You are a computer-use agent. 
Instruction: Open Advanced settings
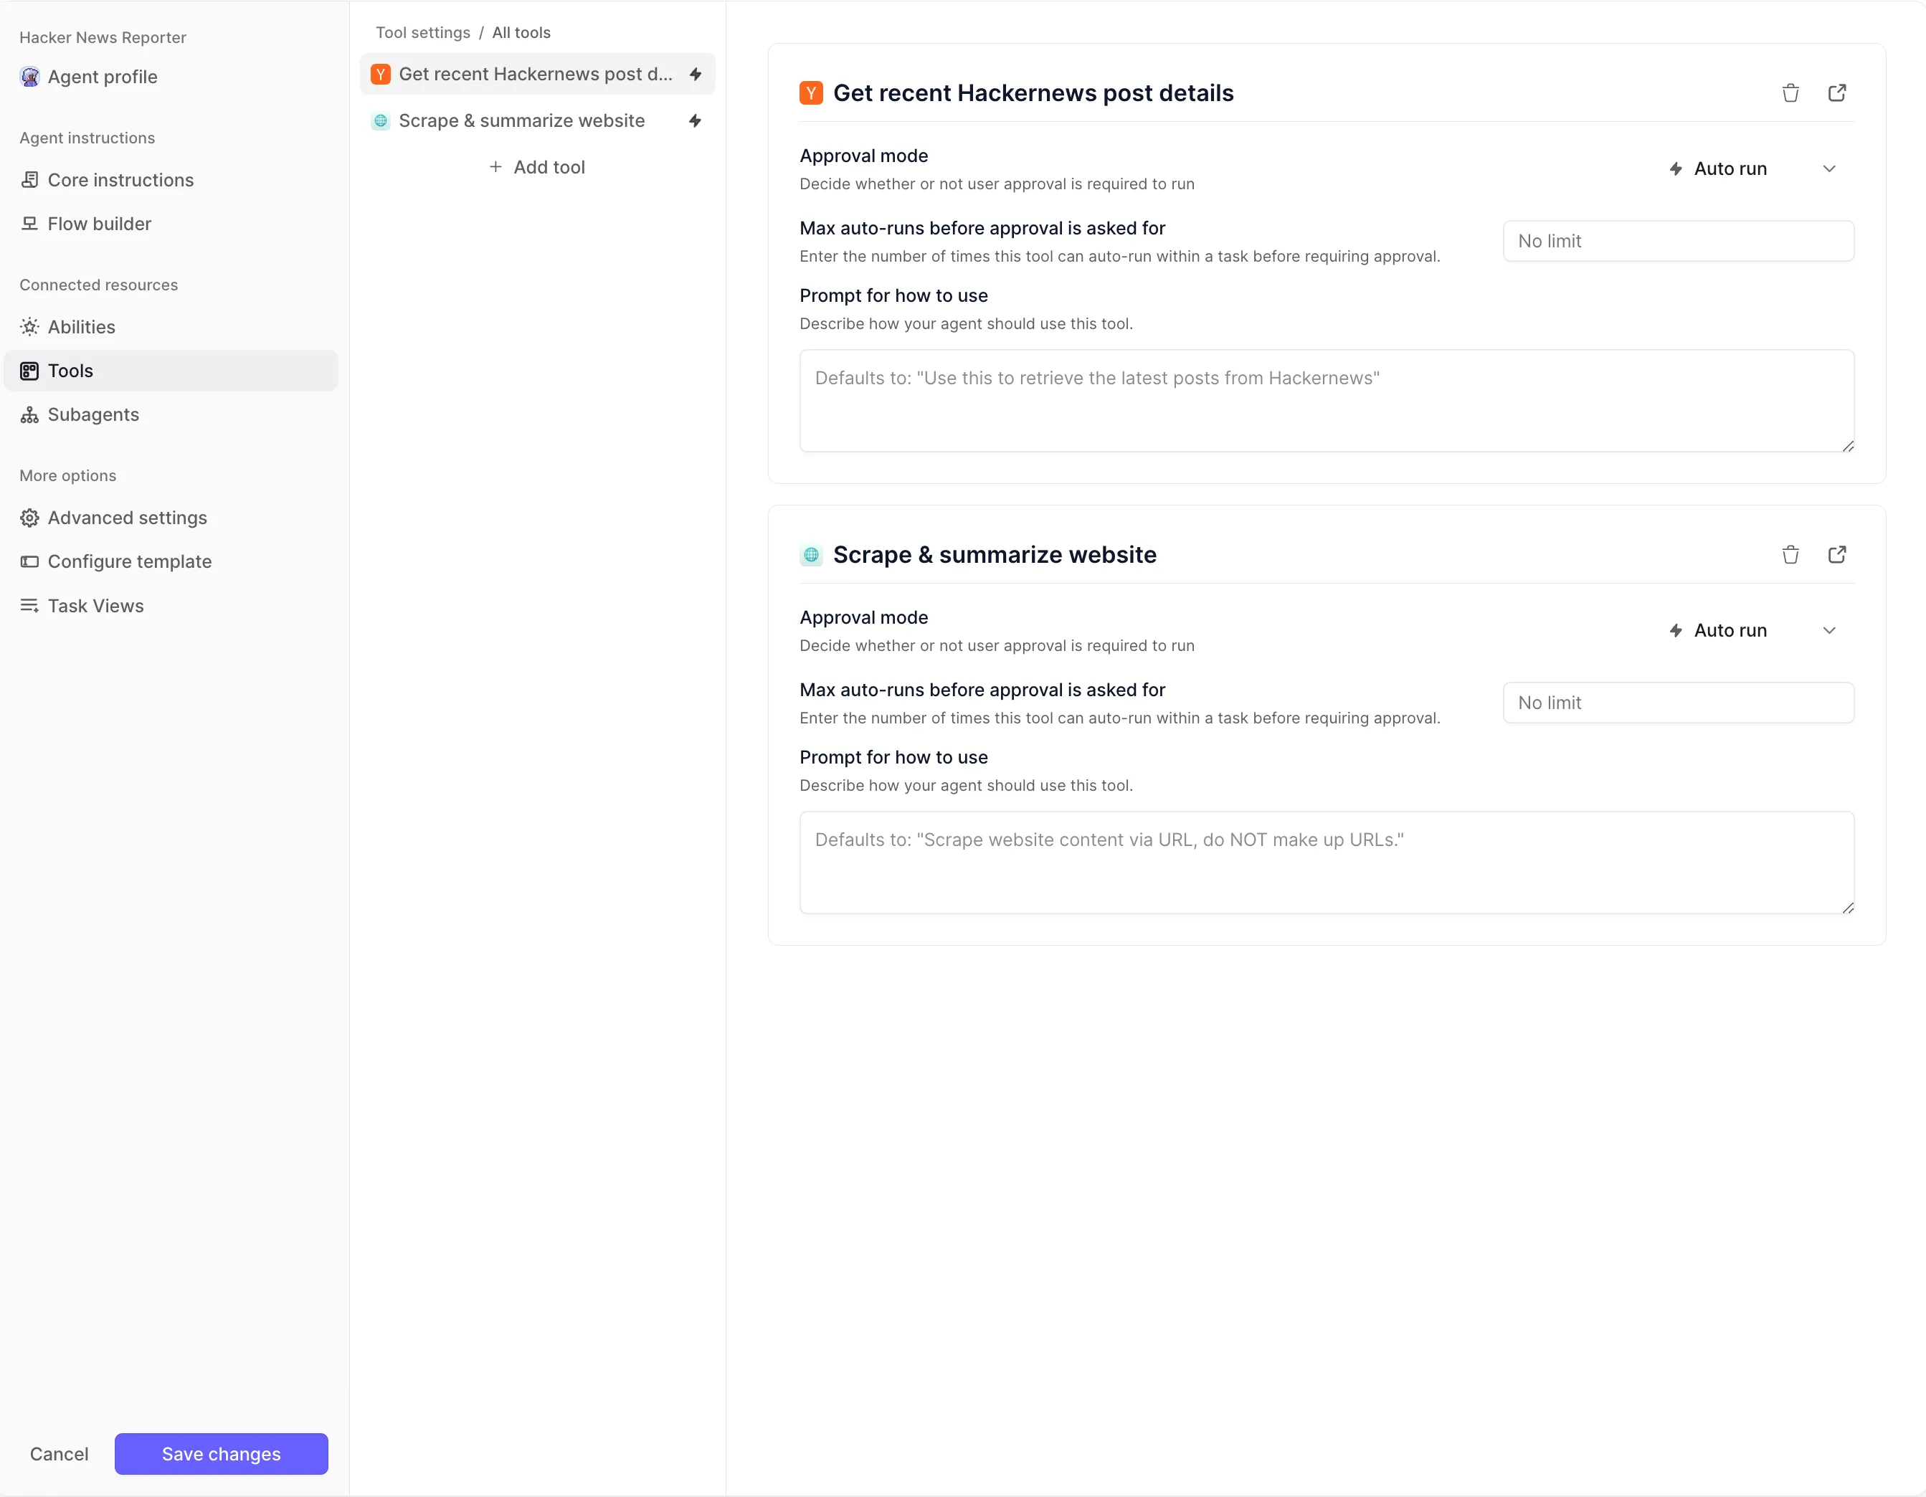pyautogui.click(x=127, y=518)
